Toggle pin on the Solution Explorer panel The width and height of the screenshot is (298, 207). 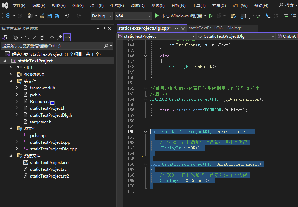pyautogui.click(x=104, y=29)
